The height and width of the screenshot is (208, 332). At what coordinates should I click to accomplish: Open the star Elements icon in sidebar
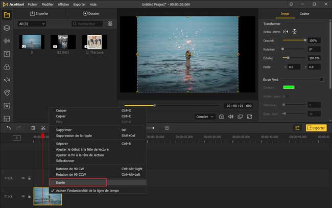pos(7,106)
